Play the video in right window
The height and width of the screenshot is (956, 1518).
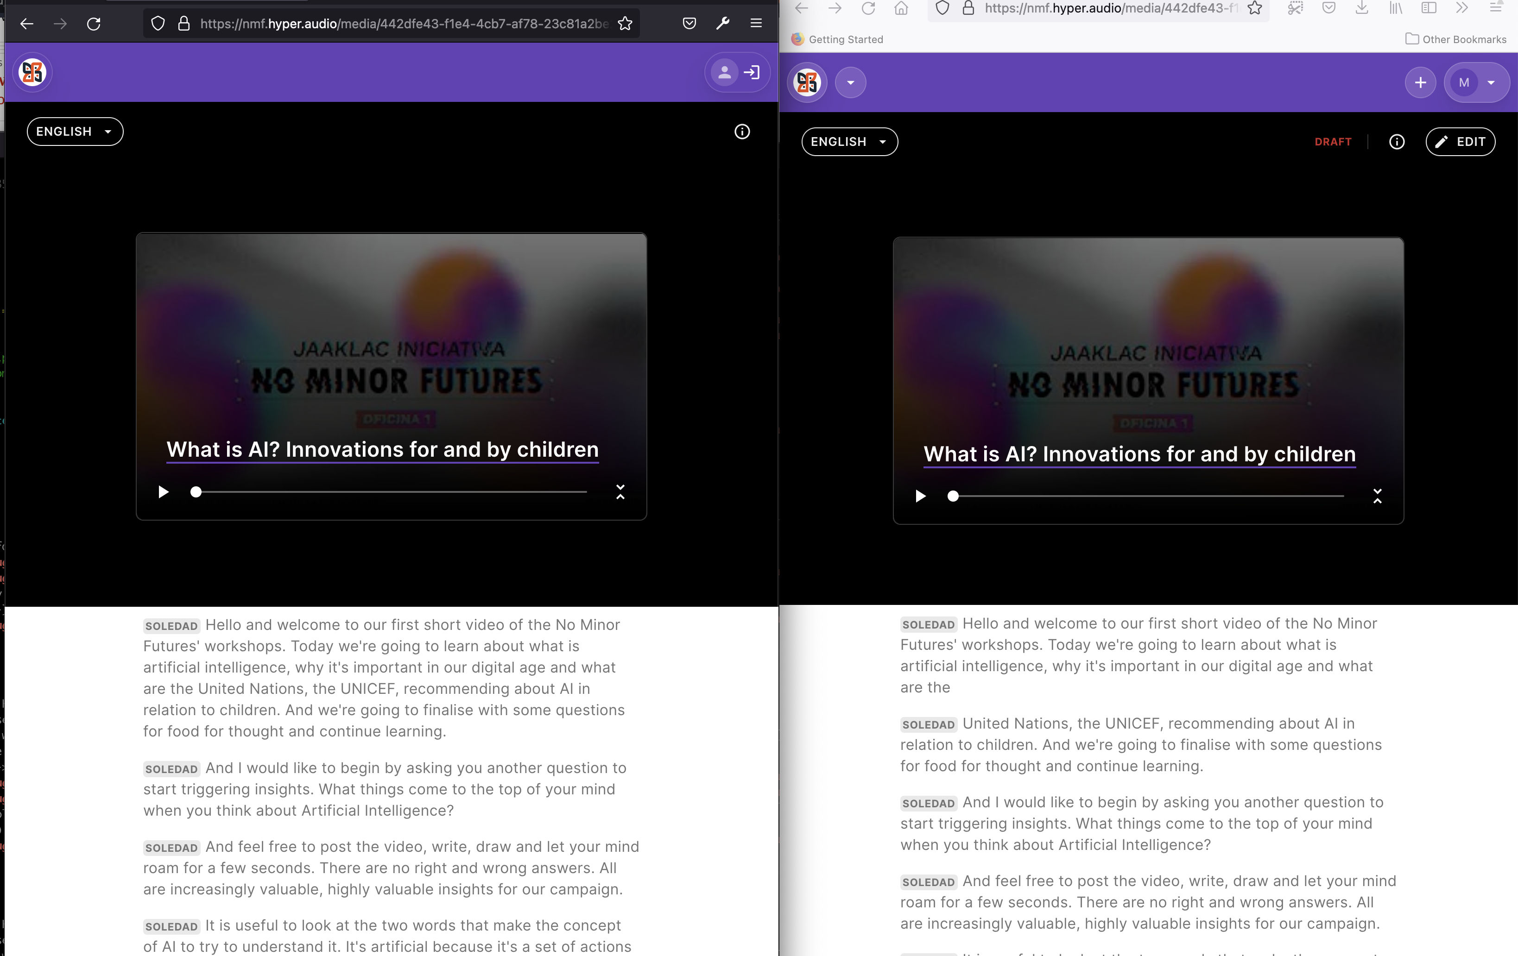tap(920, 496)
